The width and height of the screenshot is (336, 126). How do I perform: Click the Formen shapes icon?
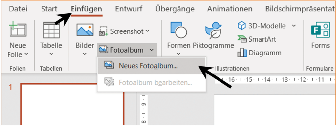tap(178, 30)
